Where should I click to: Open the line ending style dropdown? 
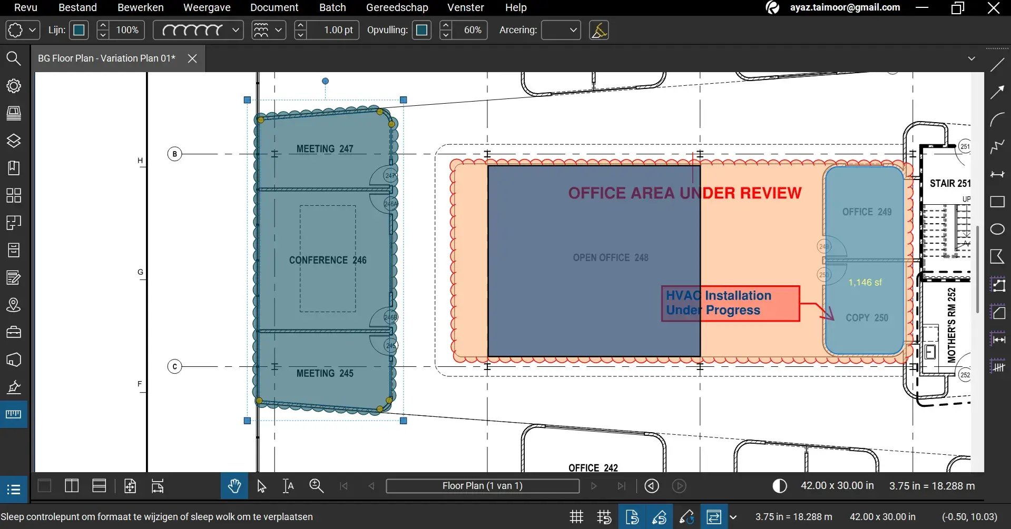coord(268,30)
